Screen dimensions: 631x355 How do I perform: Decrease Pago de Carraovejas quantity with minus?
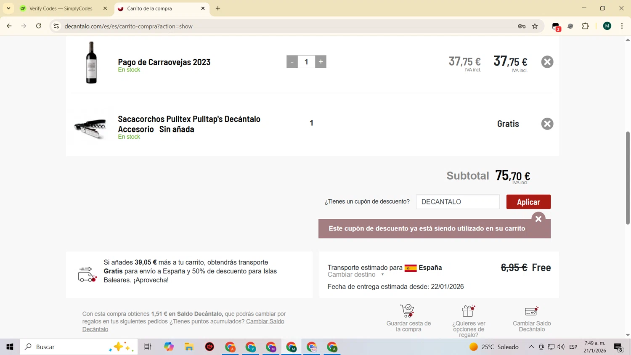[x=292, y=62]
